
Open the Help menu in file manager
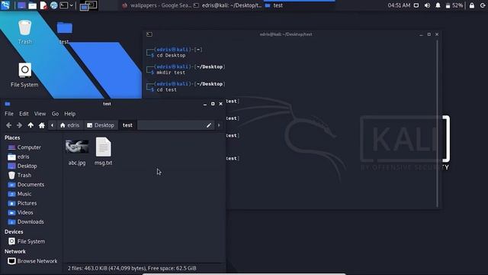[69, 114]
